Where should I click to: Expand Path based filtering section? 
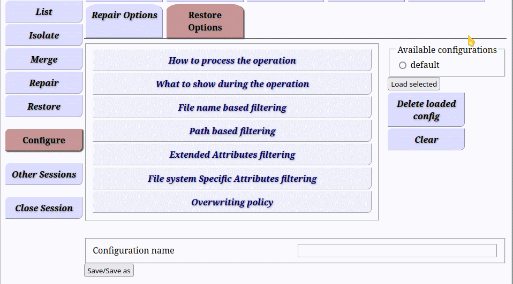pyautogui.click(x=232, y=131)
